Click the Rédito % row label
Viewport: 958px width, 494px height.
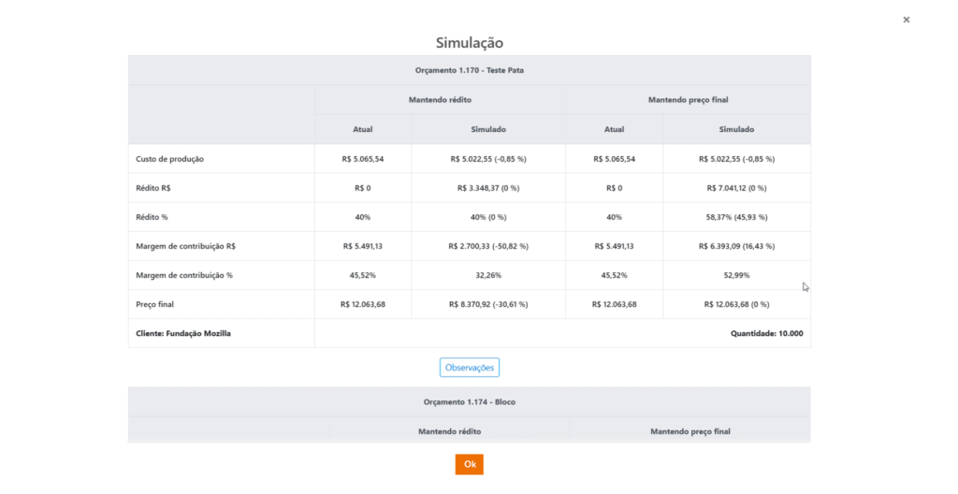152,217
